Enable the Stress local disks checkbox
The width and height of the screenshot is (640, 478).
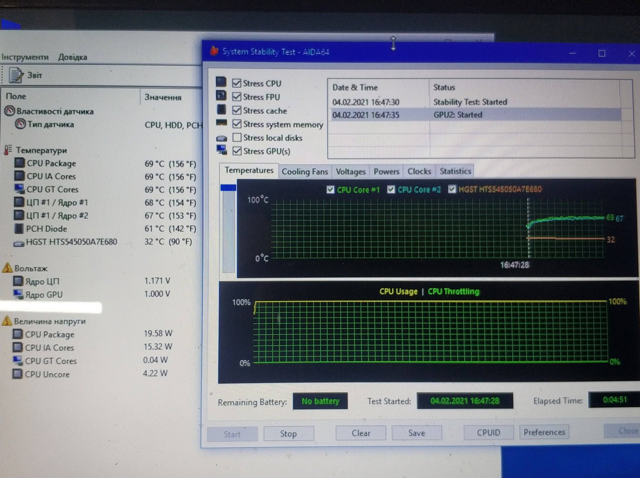point(237,137)
